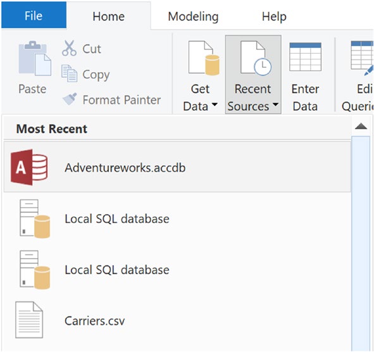This screenshot has width=374, height=352.
Task: Open the Edit Queries icon
Action: (x=361, y=58)
